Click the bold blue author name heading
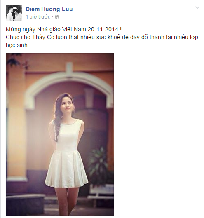Image resolution: width=204 pixels, height=218 pixels. pyautogui.click(x=49, y=9)
